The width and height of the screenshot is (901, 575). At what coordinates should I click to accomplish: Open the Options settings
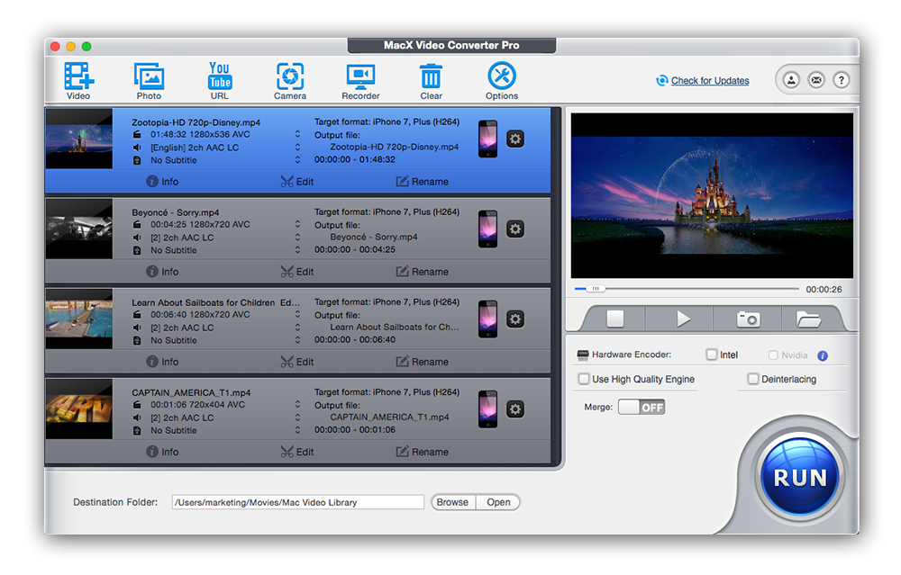[502, 81]
